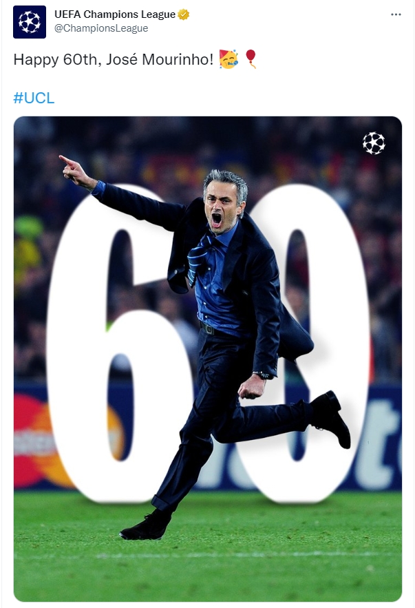Click the man's pointing raised hand
The width and height of the screenshot is (415, 608).
coord(76,171)
